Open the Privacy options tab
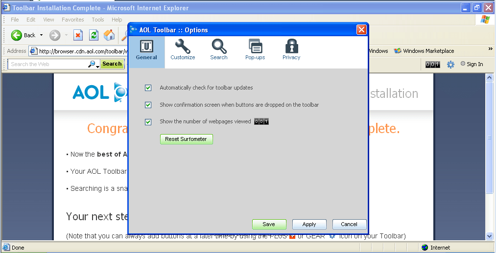This screenshot has height=253, width=496. (x=291, y=50)
